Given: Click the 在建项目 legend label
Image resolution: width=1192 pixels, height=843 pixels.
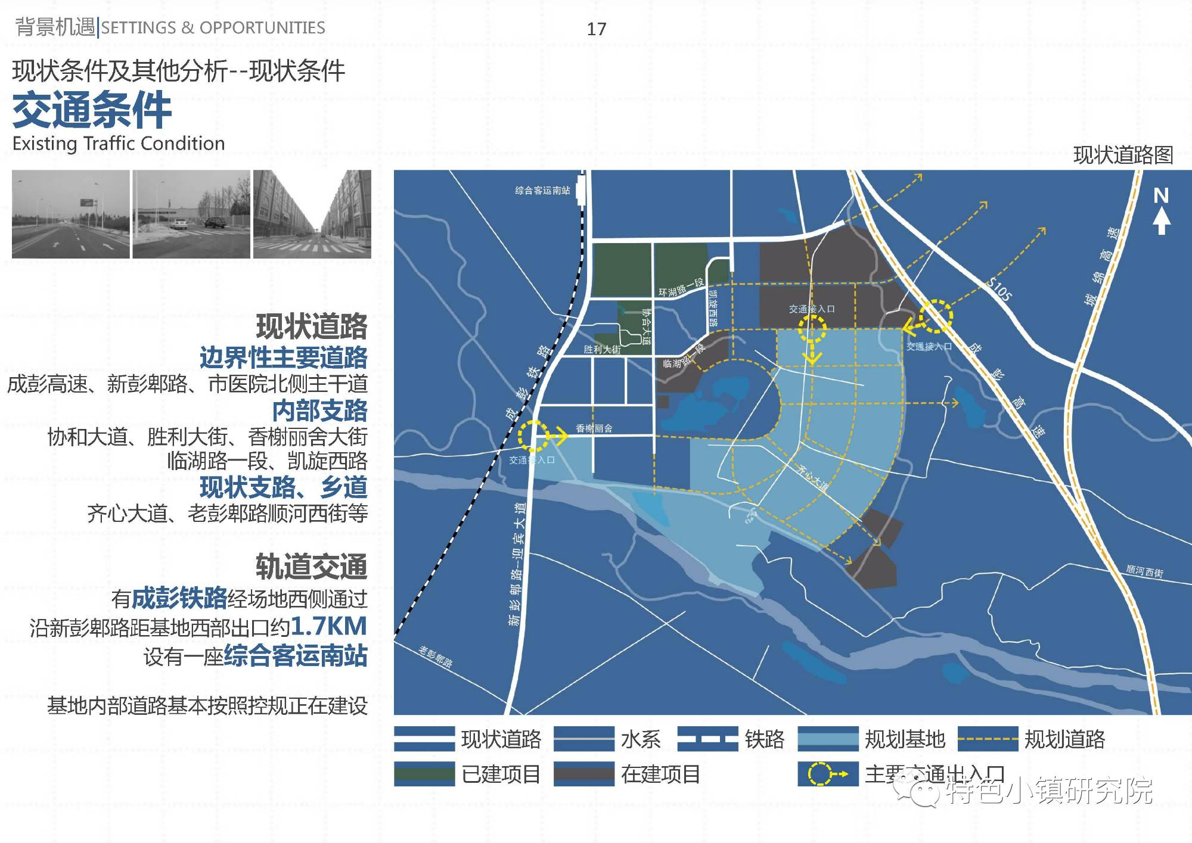Looking at the screenshot, I should click(660, 774).
